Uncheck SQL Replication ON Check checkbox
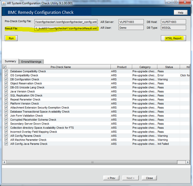The image size is (193, 186). coord(6,95)
